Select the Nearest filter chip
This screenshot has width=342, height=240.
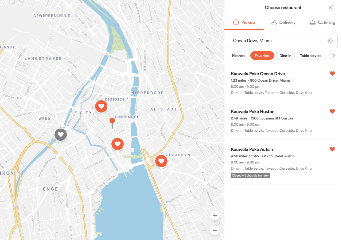click(x=238, y=55)
